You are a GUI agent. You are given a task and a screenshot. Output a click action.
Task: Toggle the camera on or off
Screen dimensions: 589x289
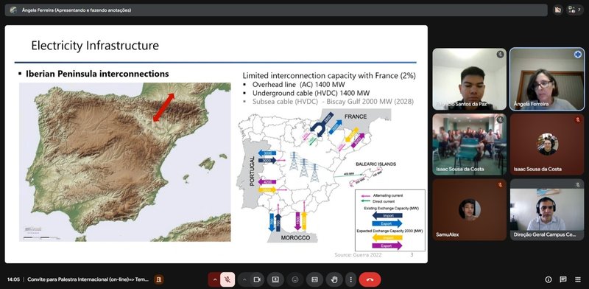[x=257, y=279]
